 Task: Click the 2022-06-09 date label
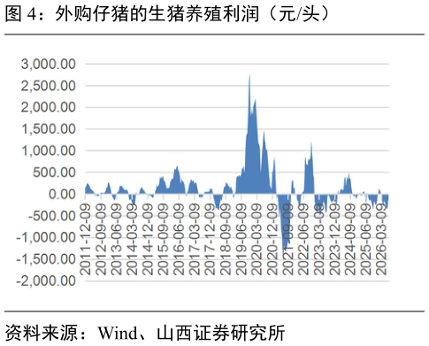[304, 239]
